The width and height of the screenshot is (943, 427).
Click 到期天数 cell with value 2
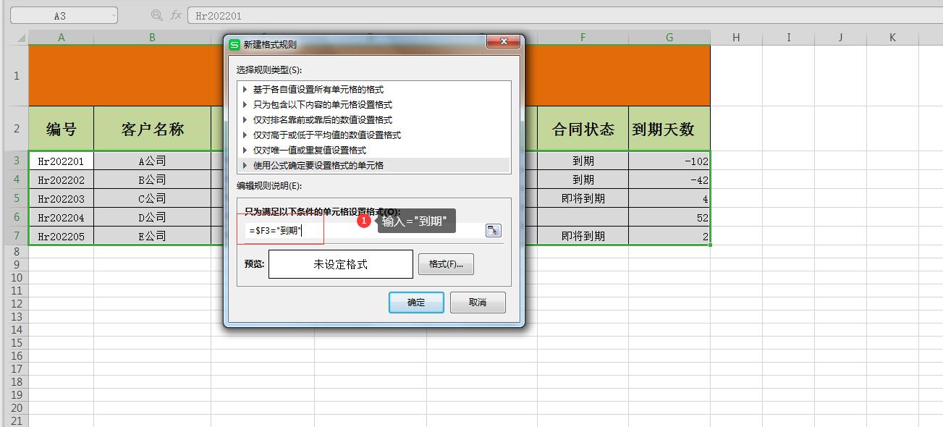[x=669, y=237]
